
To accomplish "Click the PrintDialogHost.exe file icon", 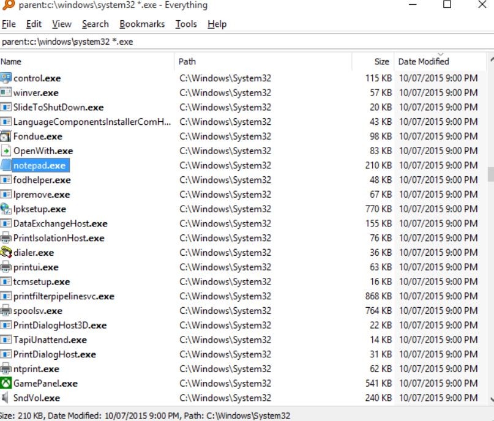I will (6, 354).
